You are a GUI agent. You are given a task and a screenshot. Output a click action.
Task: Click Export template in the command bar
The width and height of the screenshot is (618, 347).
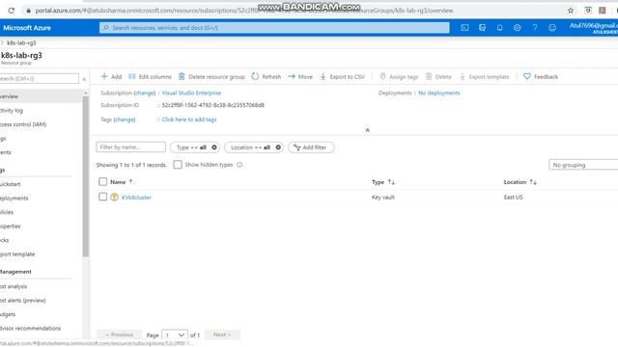[484, 77]
